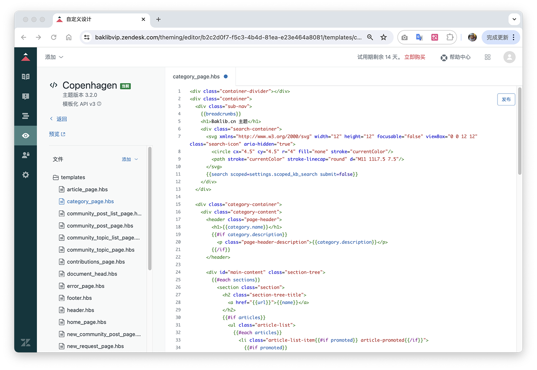Screen dimensions: 537x370
Task: Click the Zendesk home logo in sidebar
Action: 26,57
